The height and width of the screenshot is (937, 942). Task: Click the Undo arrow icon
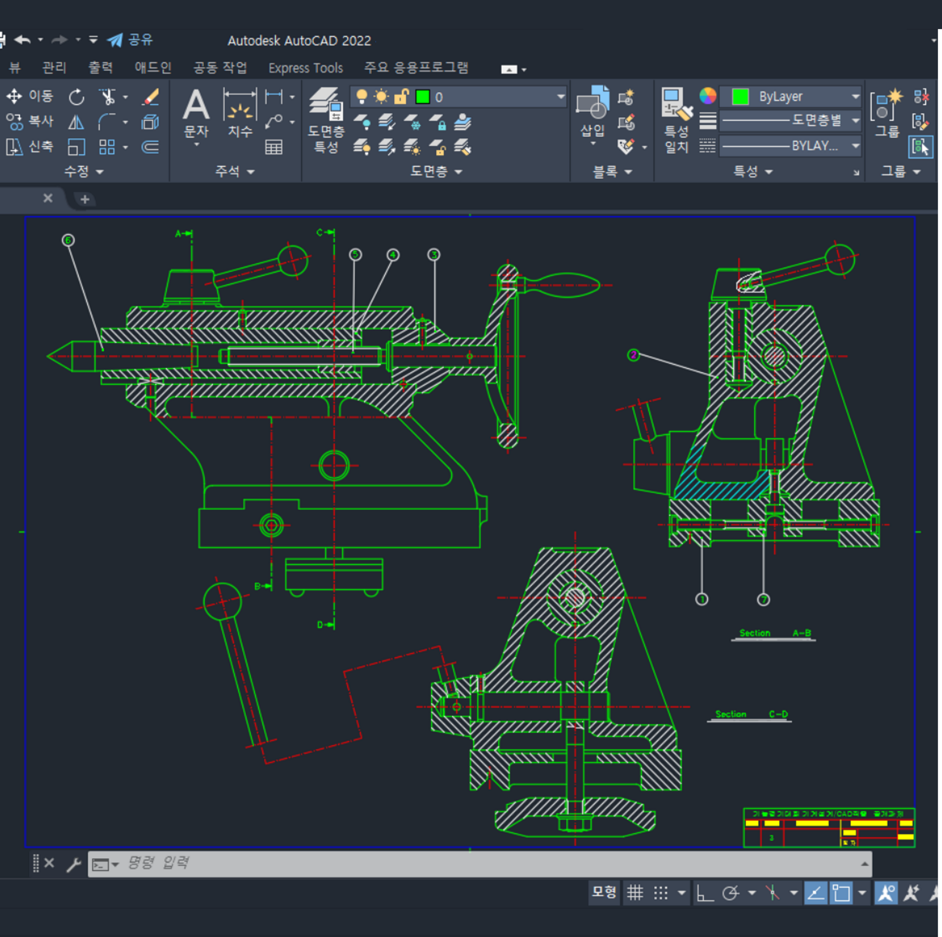coord(23,39)
